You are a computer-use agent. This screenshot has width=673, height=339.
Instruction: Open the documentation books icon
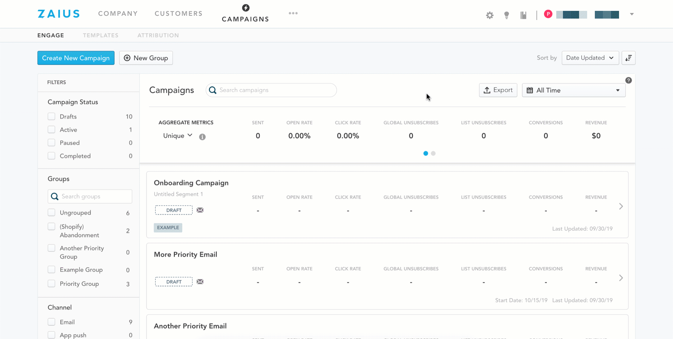[x=523, y=15]
